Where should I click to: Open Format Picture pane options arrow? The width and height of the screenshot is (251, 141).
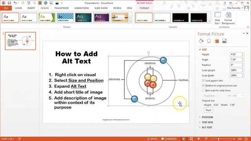(x=244, y=33)
